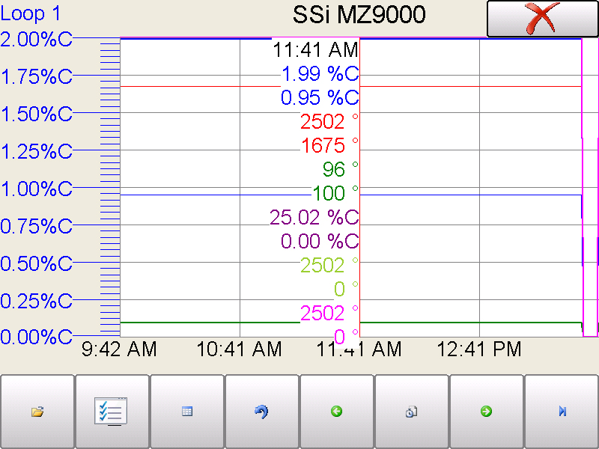Click the 9:42 AM time axis label
Image resolution: width=599 pixels, height=449 pixels.
(x=119, y=349)
